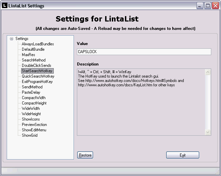
Task: Select WideWidth setting
Action: (31, 108)
